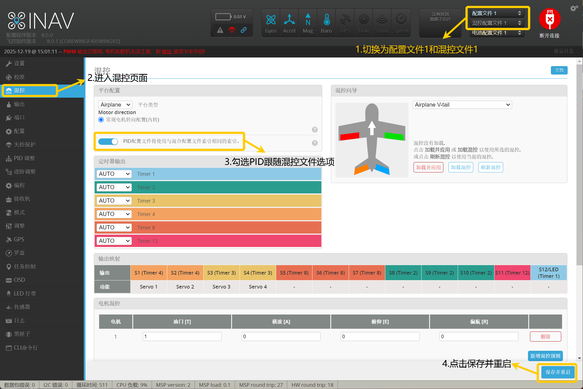Open the 输出 (Output) tab in the sidebar
The height and width of the screenshot is (389, 583).
pyautogui.click(x=19, y=104)
